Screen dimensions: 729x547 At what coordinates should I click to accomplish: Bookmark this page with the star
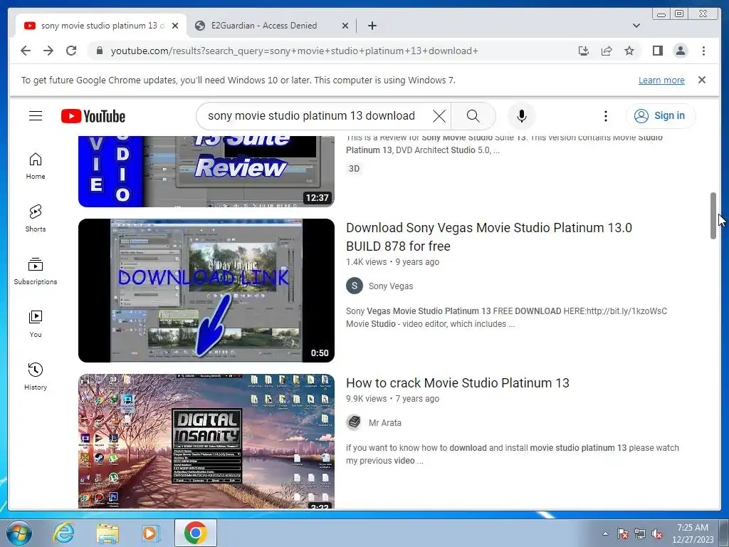(629, 51)
